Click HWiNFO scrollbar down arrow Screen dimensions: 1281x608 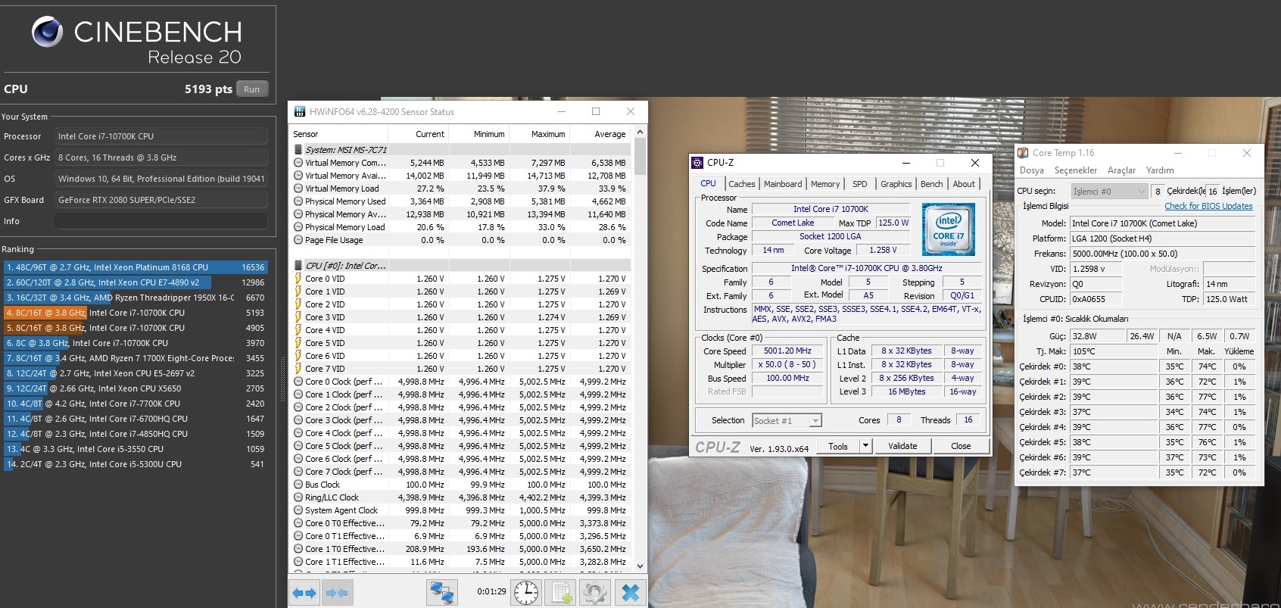[640, 566]
